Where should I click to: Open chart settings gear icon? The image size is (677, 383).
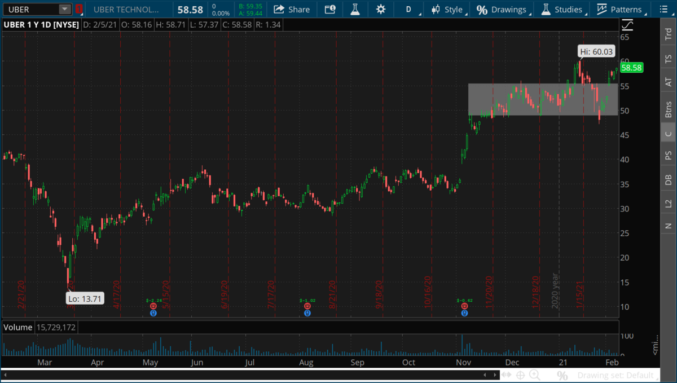point(381,10)
